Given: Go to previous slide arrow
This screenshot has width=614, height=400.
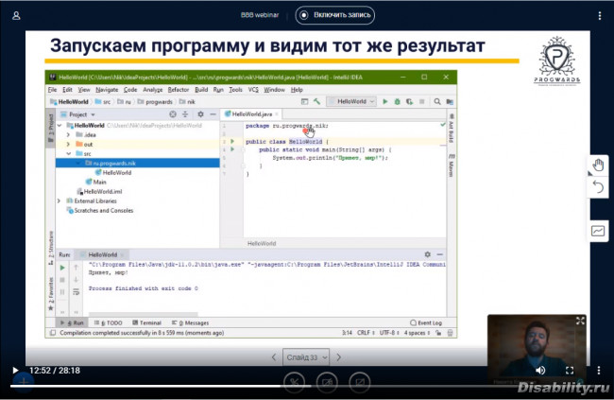Looking at the screenshot, I should pyautogui.click(x=274, y=357).
